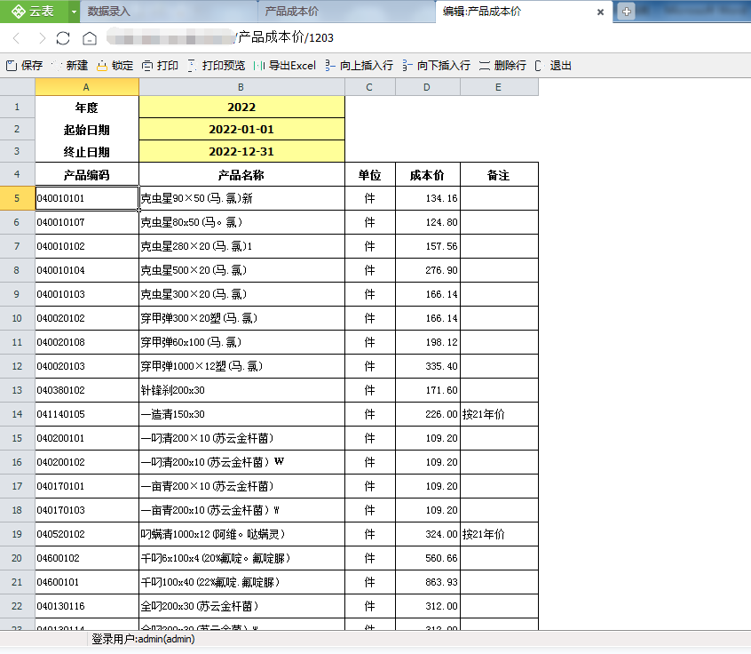Select column header E
The width and height of the screenshot is (751, 654).
(499, 87)
